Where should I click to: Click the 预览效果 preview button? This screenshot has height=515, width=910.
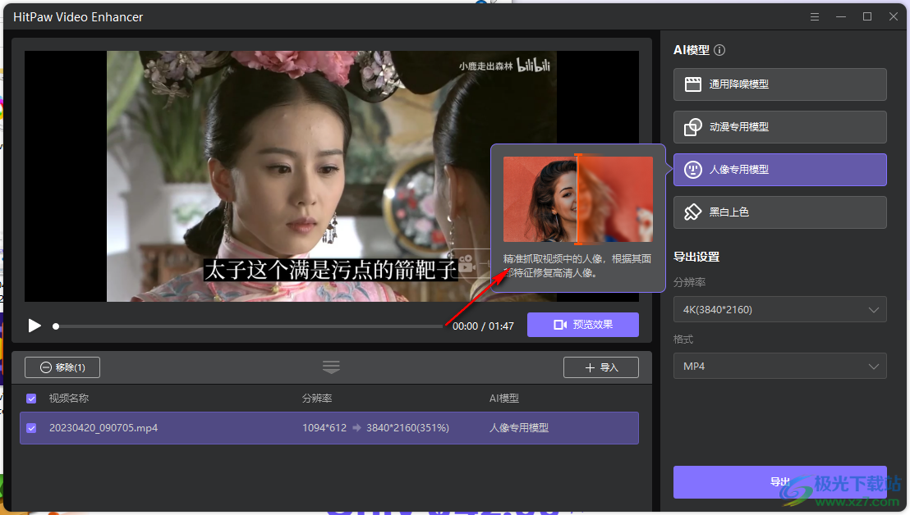582,325
